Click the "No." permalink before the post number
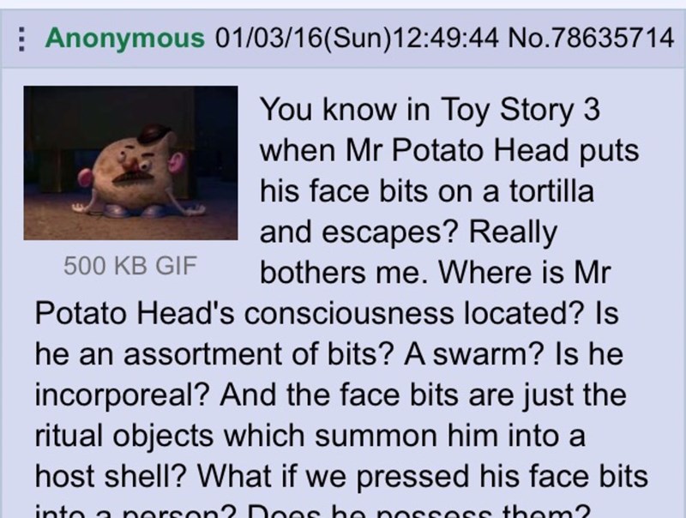This screenshot has width=686, height=518. pos(529,38)
